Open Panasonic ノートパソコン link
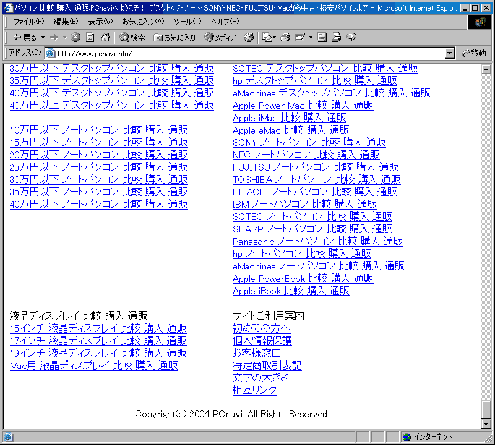 (x=317, y=241)
